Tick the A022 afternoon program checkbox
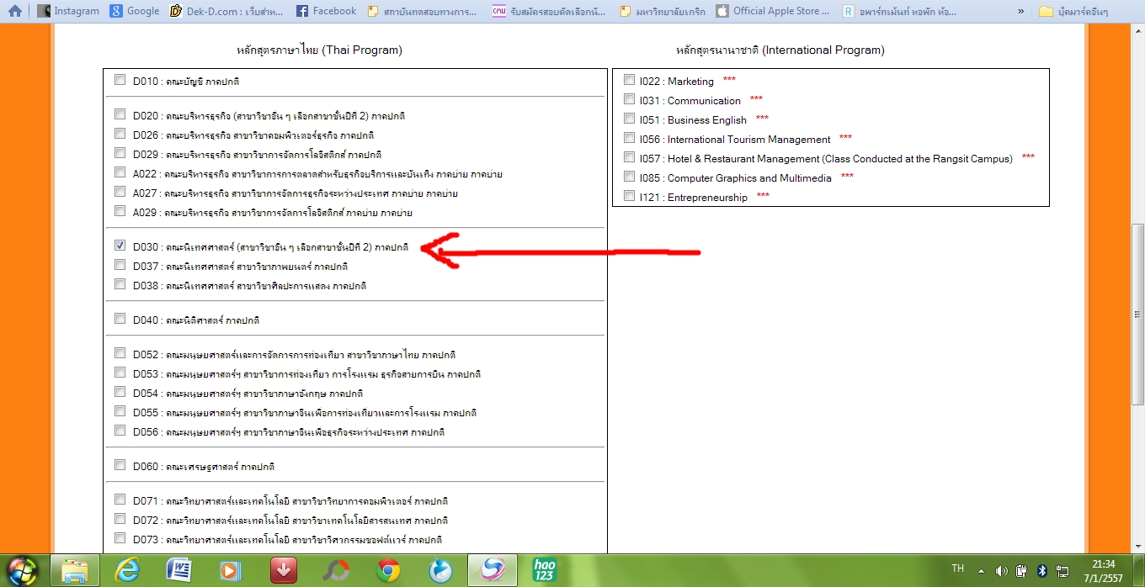The width and height of the screenshot is (1145, 587). (x=120, y=172)
